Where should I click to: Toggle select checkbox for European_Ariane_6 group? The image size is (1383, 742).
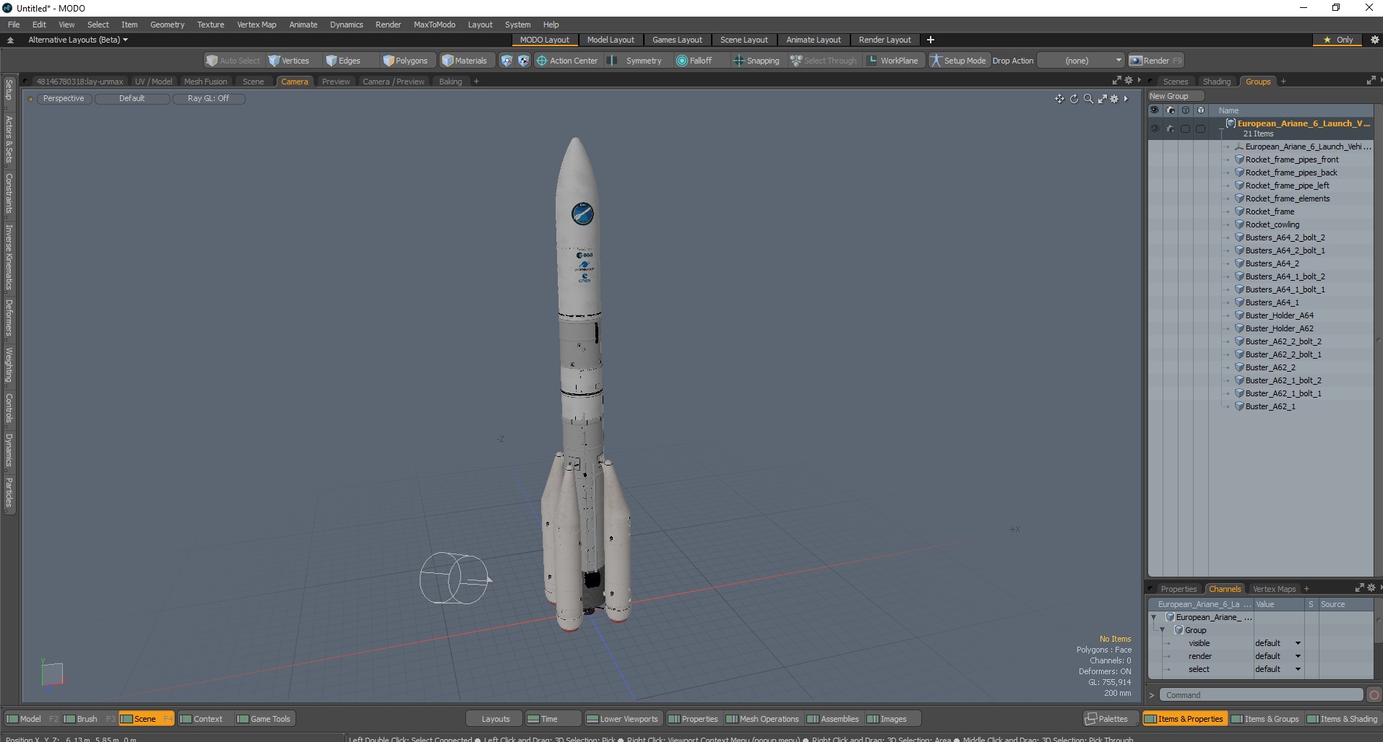[x=1185, y=128]
